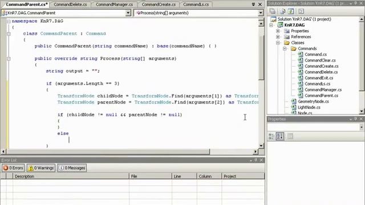Sort Error List by Description column

(x=71, y=176)
